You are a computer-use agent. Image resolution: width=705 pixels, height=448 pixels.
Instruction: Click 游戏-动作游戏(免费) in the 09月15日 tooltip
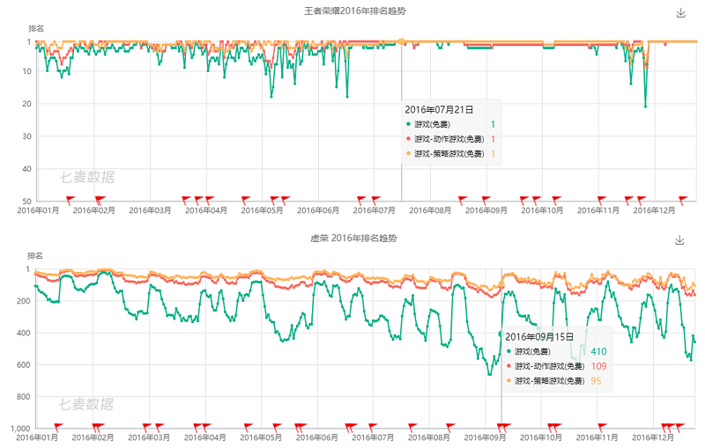(549, 366)
